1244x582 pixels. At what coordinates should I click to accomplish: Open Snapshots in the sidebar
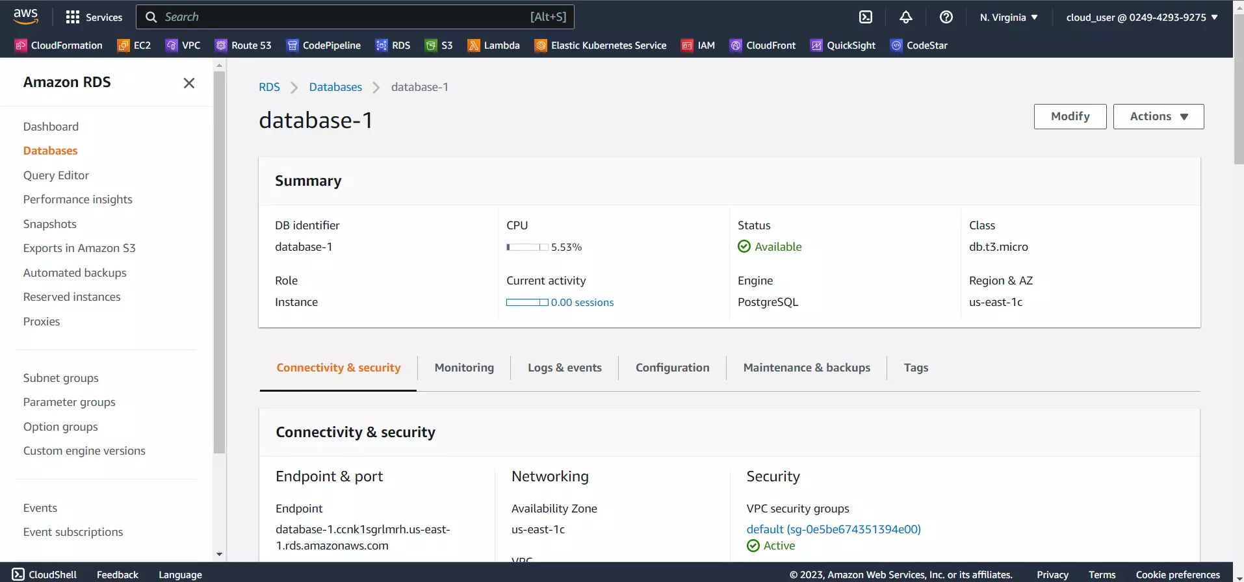tap(50, 224)
